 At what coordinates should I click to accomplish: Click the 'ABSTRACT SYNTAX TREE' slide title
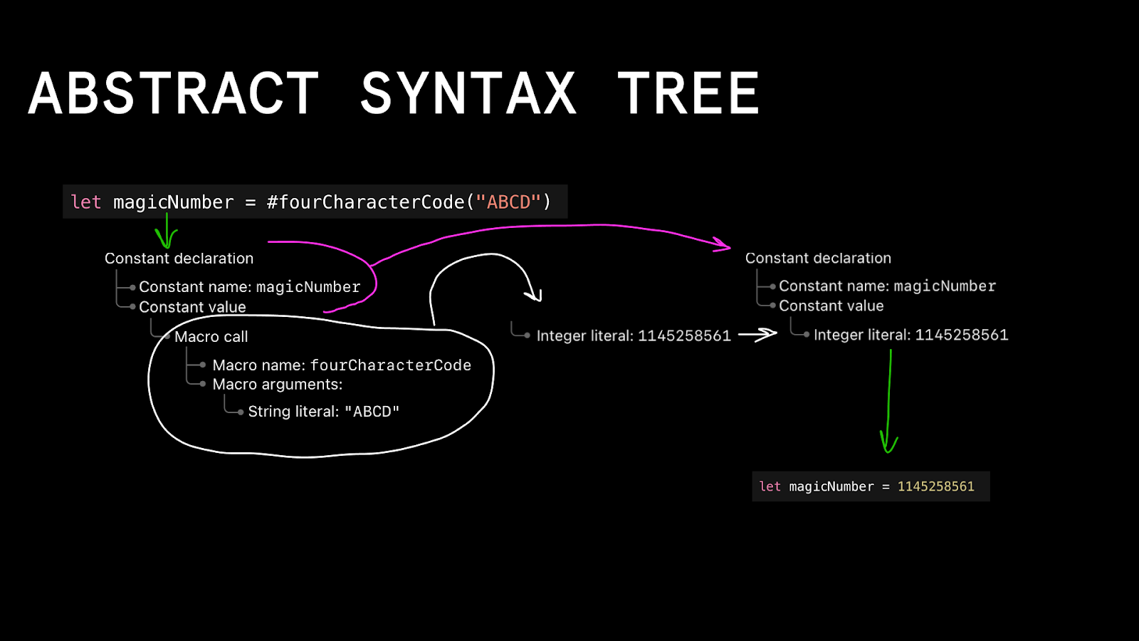394,93
